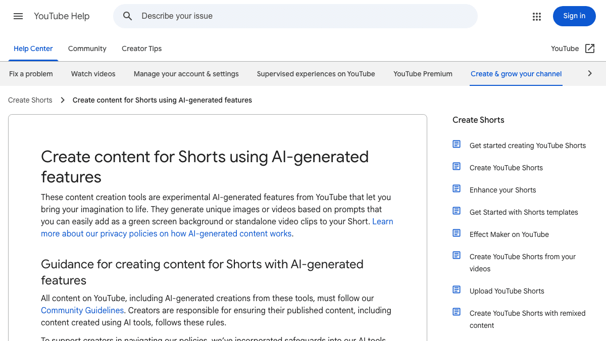
Task: Click article icon beside Enhance your Shorts
Action: coord(457,189)
